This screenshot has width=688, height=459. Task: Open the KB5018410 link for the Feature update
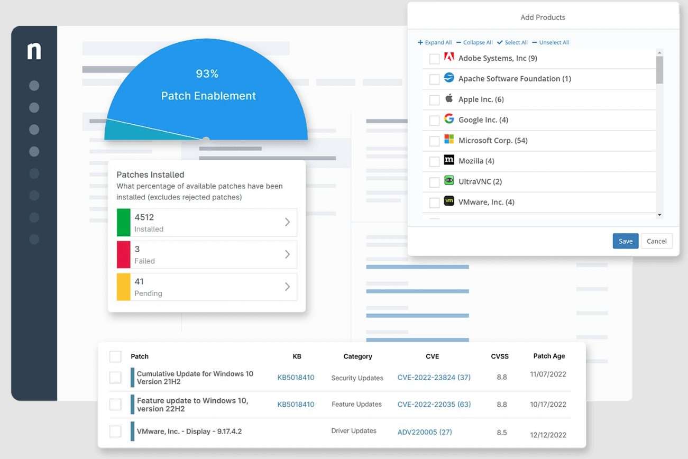[296, 405]
